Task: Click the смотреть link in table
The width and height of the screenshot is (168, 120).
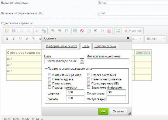Action: (143, 53)
